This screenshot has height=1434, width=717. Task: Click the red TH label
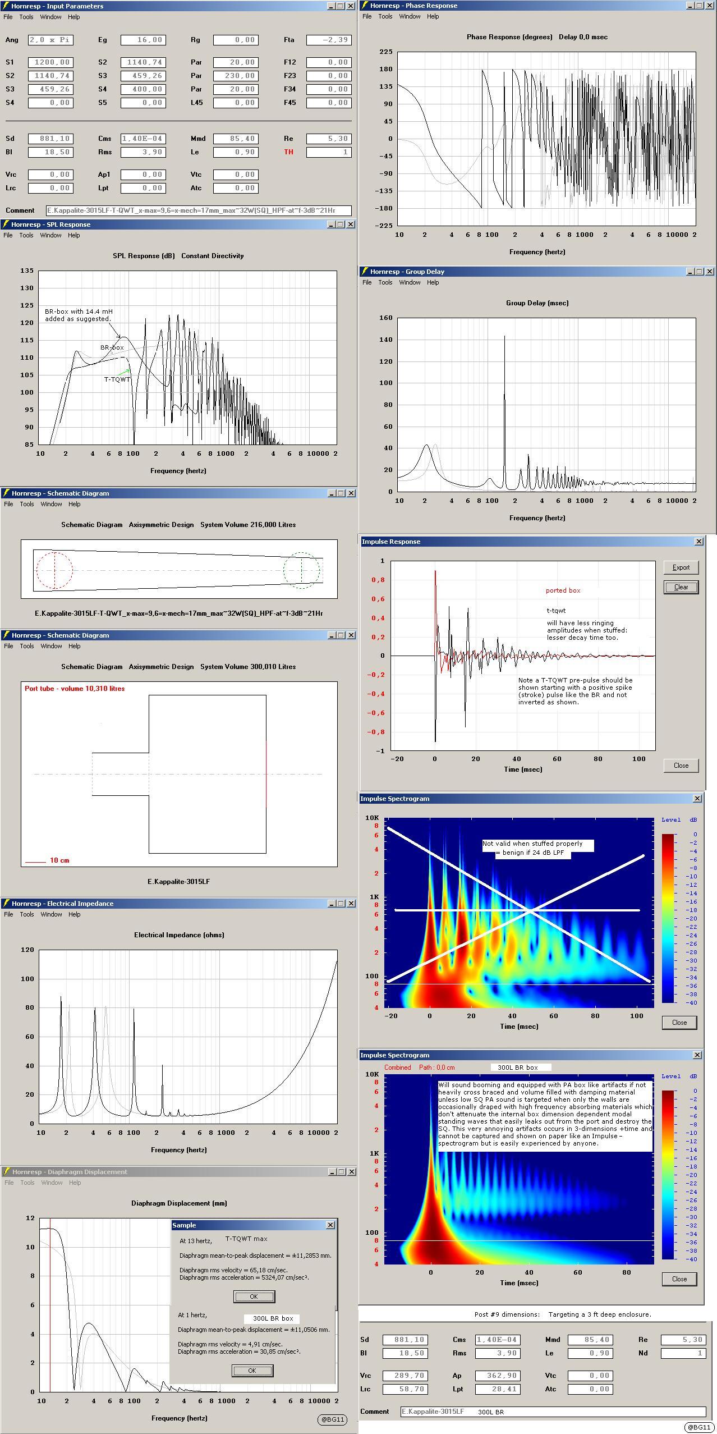click(288, 152)
